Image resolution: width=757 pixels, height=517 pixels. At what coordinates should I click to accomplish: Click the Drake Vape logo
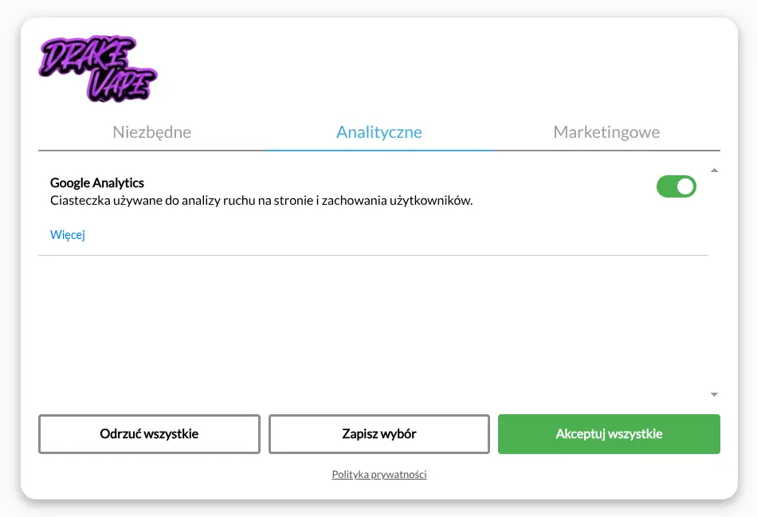pyautogui.click(x=98, y=70)
